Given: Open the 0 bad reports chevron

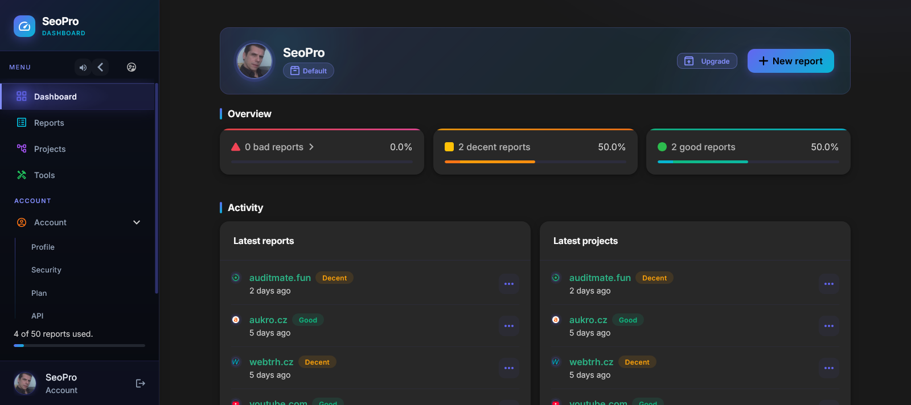Looking at the screenshot, I should (311, 147).
